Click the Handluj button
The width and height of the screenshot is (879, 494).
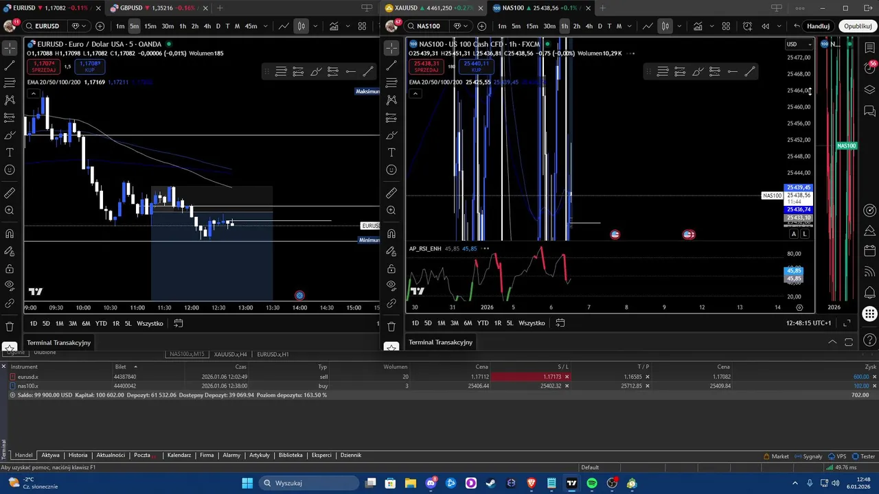pos(819,26)
